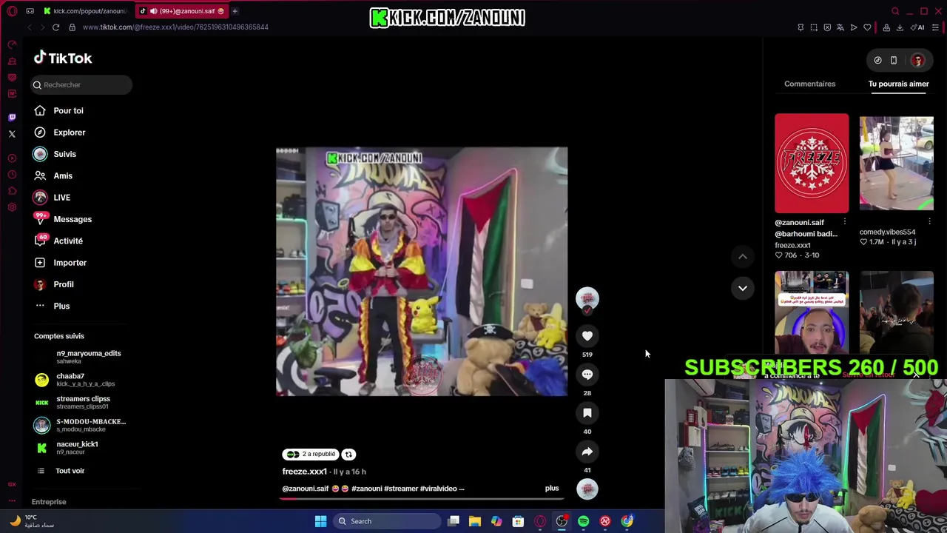Click the video progress bar
The height and width of the screenshot is (533, 947).
423,498
